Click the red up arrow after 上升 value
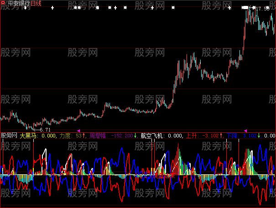Screen dimensions: 276x208 (x=221, y=136)
